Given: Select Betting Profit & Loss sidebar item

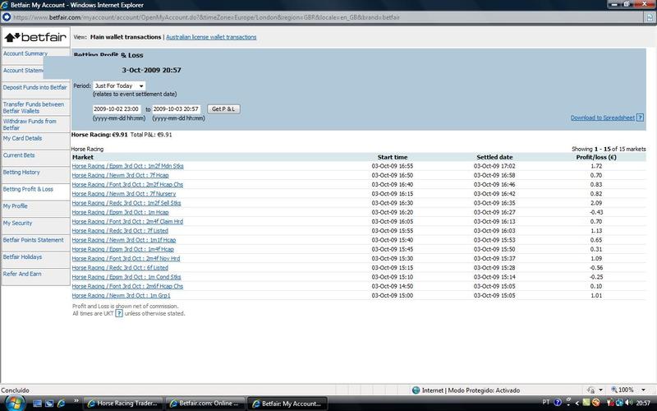Looking at the screenshot, I should pyautogui.click(x=28, y=189).
